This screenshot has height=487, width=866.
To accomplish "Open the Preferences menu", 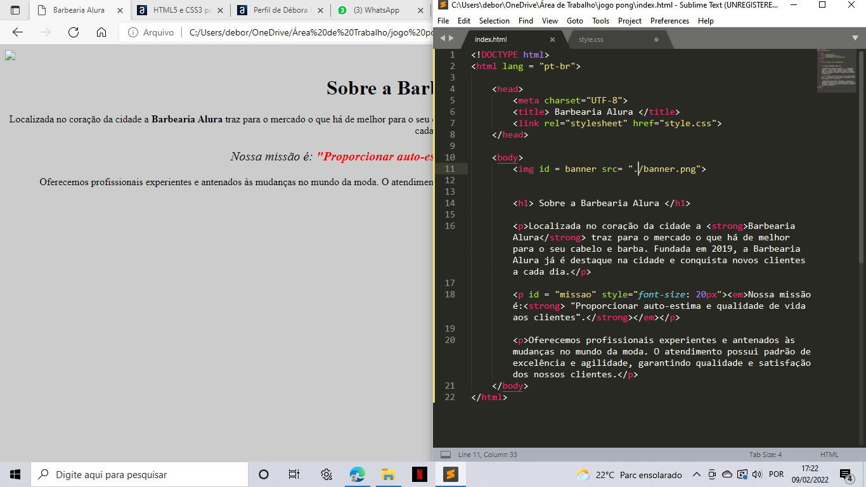I will point(669,20).
